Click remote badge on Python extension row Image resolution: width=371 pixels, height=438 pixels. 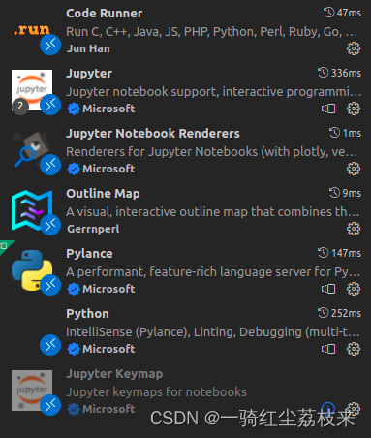[50, 345]
